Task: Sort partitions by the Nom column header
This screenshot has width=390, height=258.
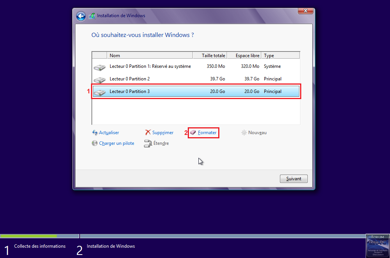Action: click(x=150, y=55)
